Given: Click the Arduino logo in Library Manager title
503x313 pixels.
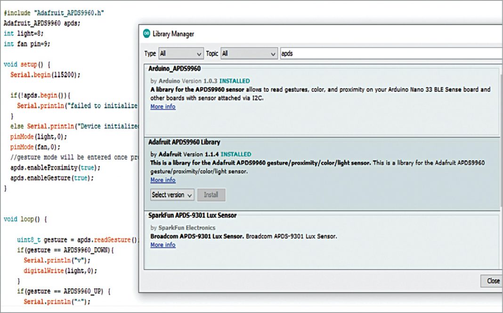Looking at the screenshot, I should point(146,34).
